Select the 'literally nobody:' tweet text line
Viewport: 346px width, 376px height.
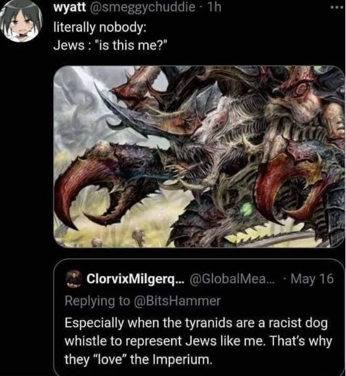click(x=100, y=27)
